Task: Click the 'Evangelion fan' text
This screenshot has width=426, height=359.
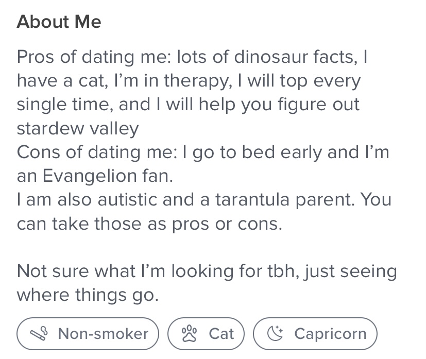Action: (108, 176)
